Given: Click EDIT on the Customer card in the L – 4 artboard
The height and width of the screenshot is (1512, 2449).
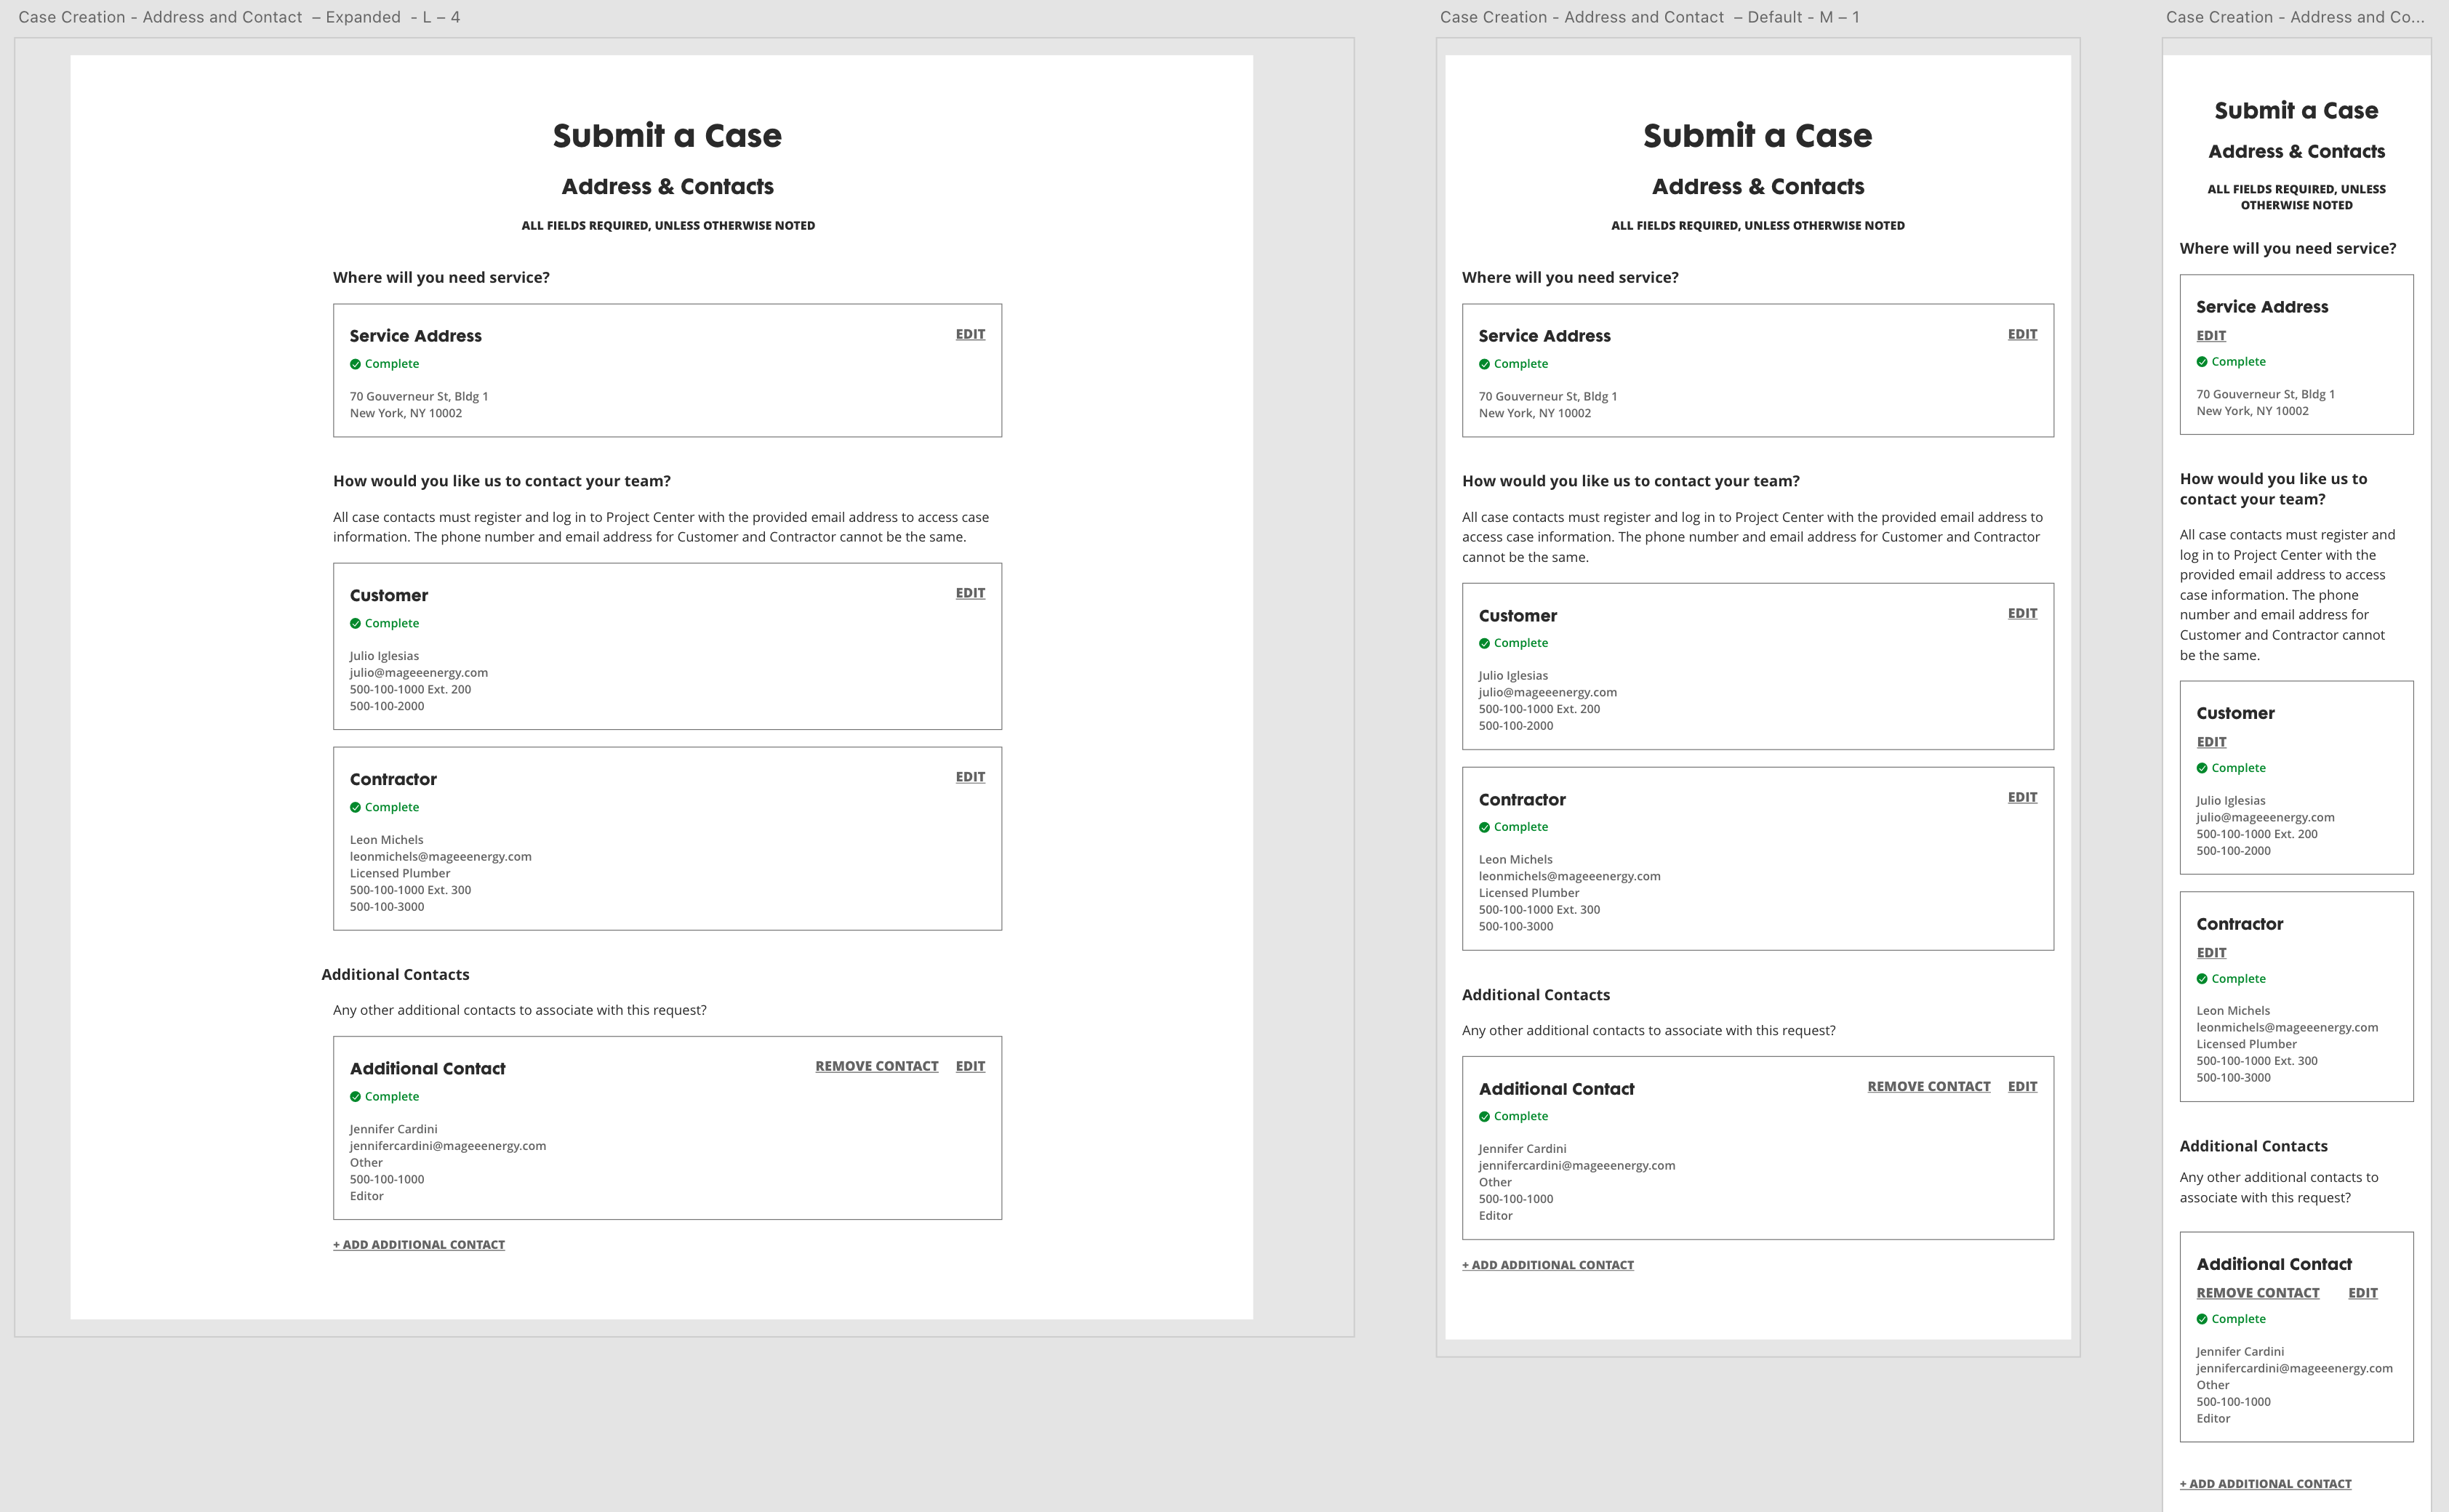Looking at the screenshot, I should pyautogui.click(x=970, y=593).
